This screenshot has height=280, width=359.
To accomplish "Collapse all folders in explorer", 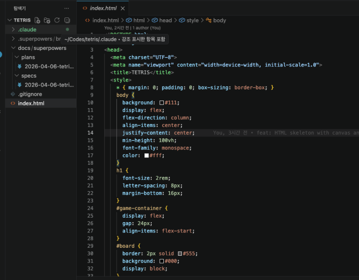I will tap(67, 20).
